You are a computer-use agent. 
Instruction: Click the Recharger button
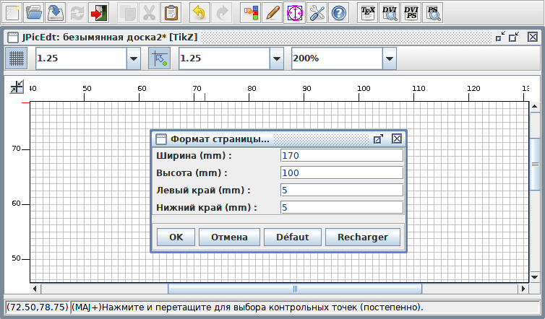click(363, 237)
